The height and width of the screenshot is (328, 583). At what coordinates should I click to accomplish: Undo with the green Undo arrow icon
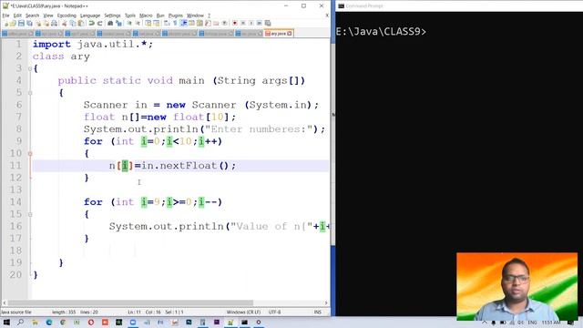pyautogui.click(x=90, y=23)
